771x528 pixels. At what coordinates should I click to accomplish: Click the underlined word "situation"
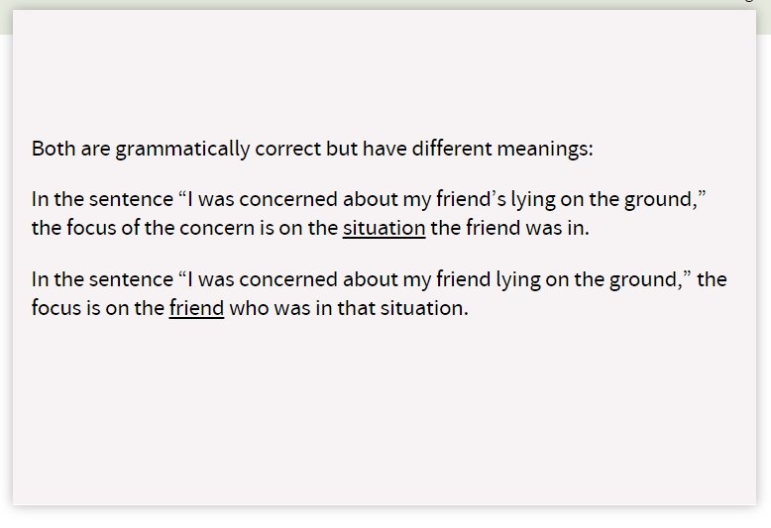click(x=384, y=229)
